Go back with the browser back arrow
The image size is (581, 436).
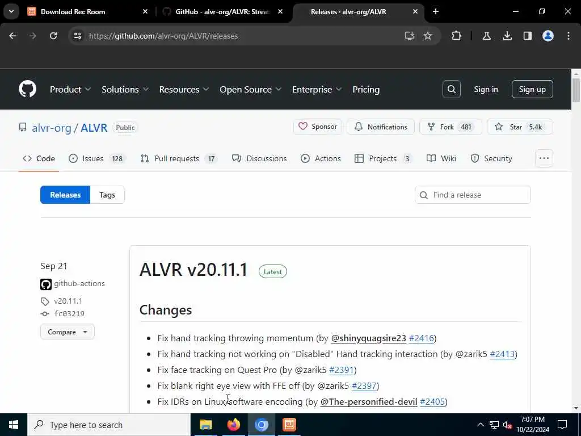[12, 36]
